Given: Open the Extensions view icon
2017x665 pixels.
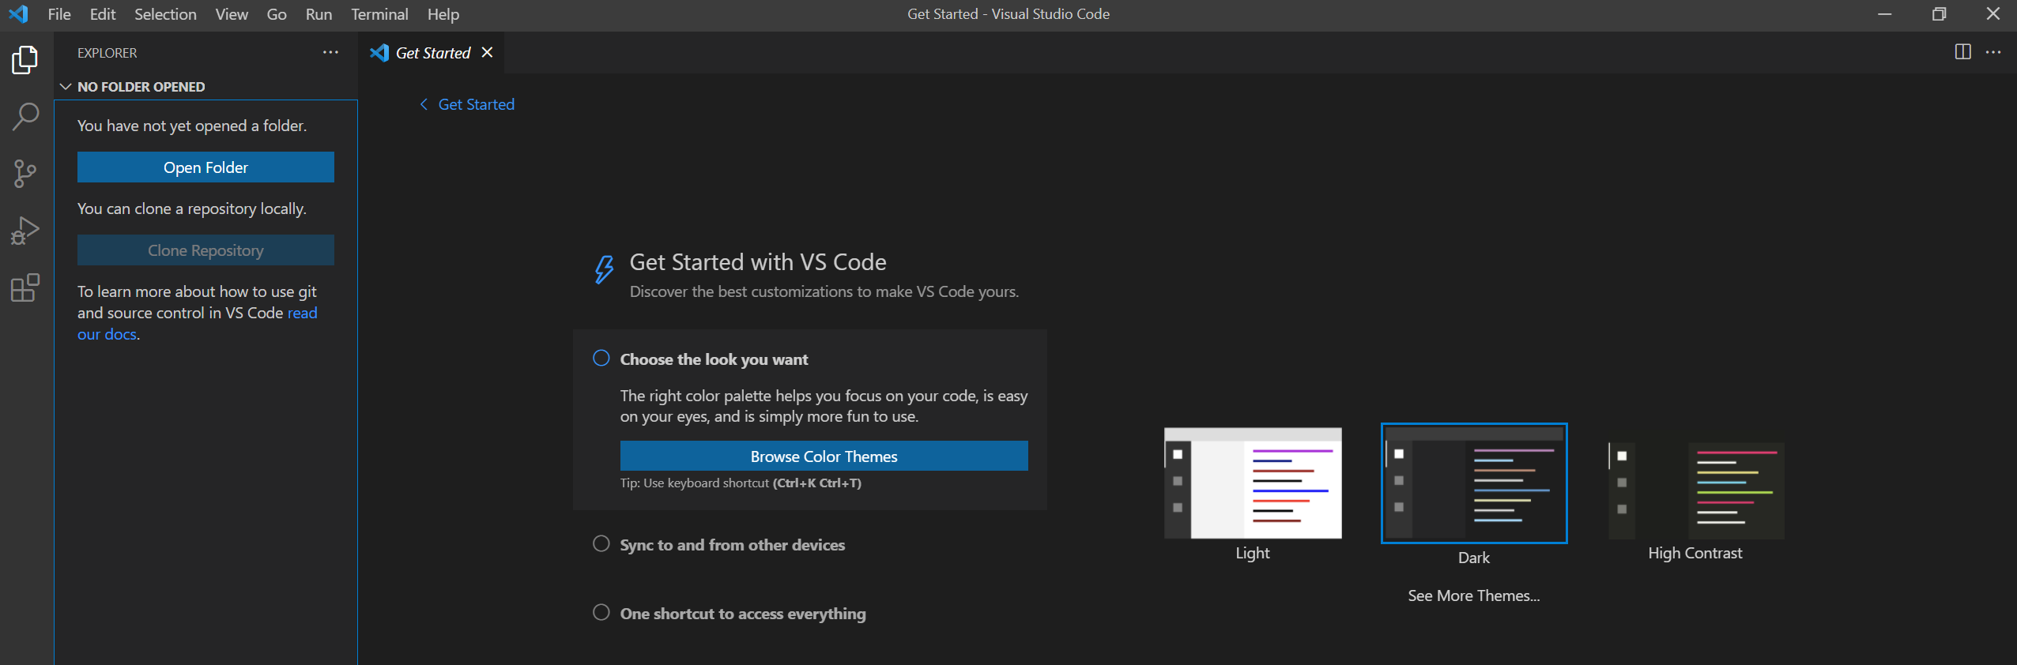Looking at the screenshot, I should pos(25,287).
